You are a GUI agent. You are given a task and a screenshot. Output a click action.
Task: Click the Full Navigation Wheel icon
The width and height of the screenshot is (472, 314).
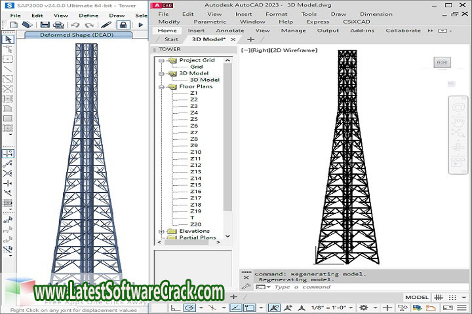pyautogui.click(x=458, y=107)
